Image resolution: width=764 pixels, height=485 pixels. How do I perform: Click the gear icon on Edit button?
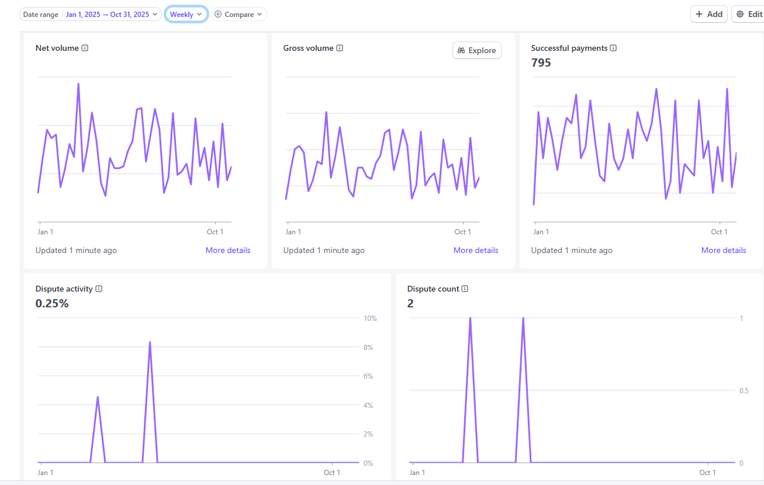[x=740, y=14]
